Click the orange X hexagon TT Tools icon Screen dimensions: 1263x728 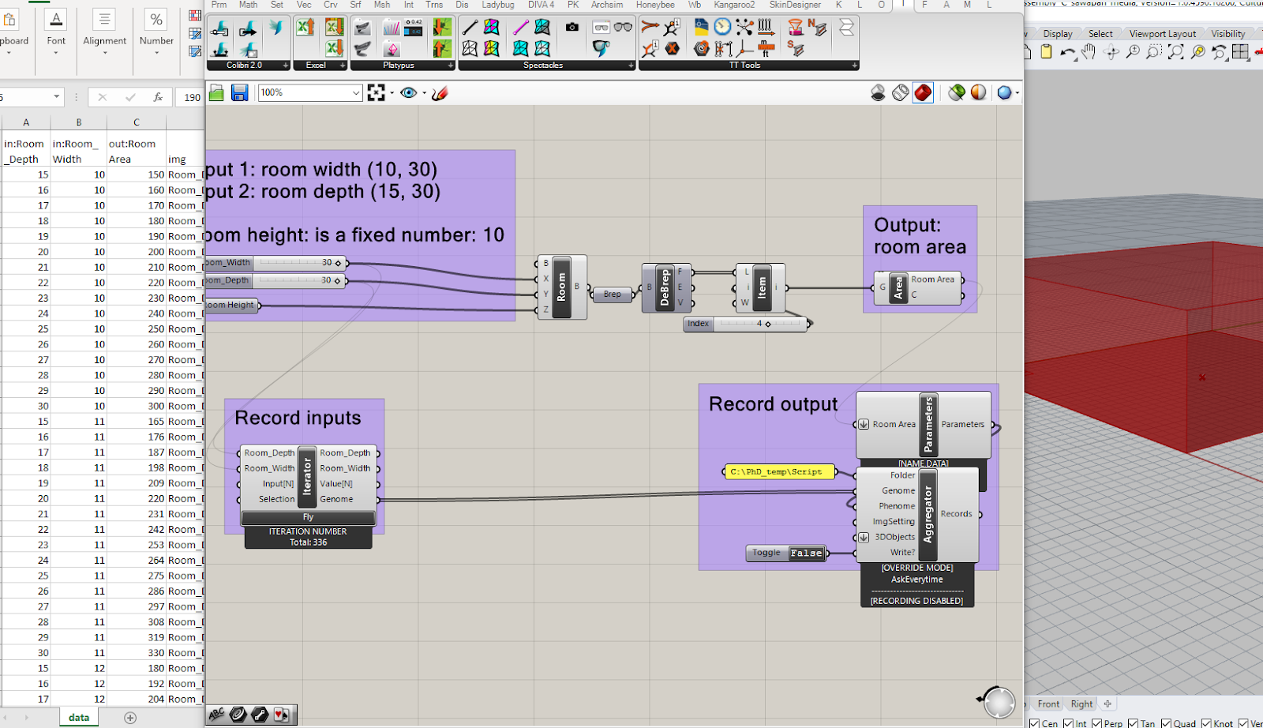[x=672, y=49]
